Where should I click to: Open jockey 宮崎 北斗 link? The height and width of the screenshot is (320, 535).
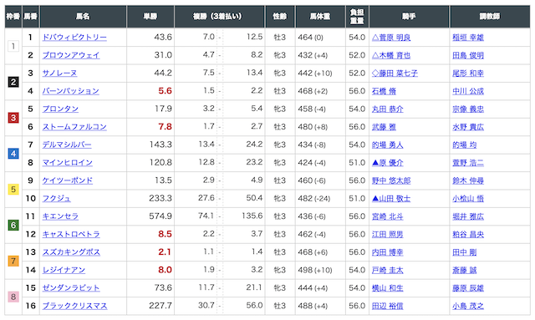click(388, 216)
